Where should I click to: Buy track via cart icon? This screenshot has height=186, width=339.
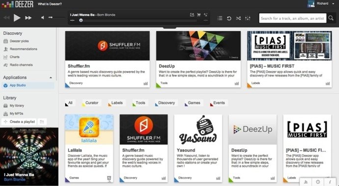198,15
